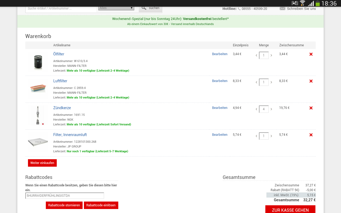
Task: Remove Zündkerze with the red X icon
Action: coord(311,108)
